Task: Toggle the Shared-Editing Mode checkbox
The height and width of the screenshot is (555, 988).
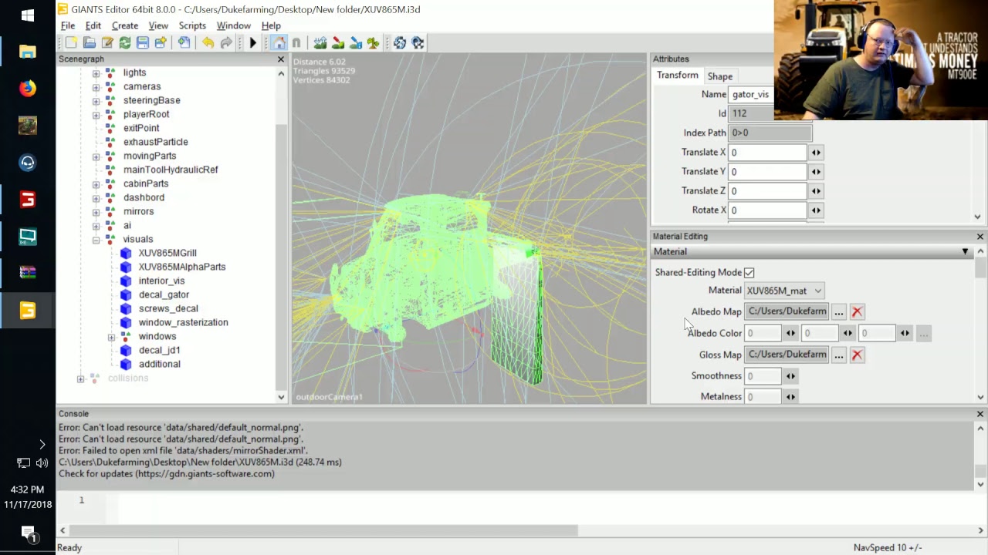Action: 749,272
